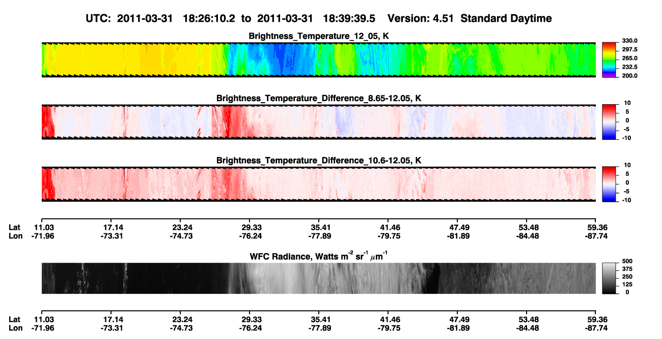
Task: Click grayscale colorbar value 250
Action: (627, 278)
